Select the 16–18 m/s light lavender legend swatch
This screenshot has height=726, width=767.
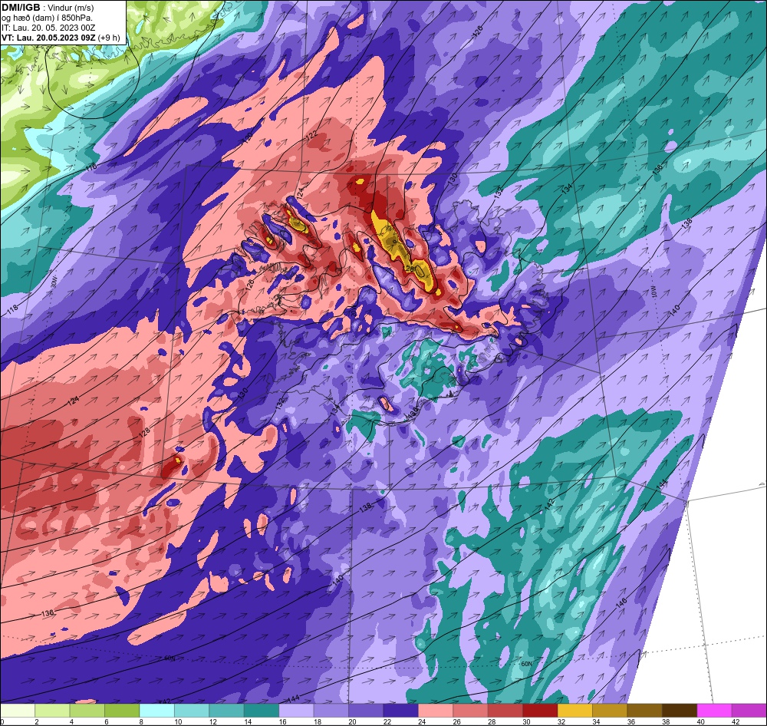[296, 711]
